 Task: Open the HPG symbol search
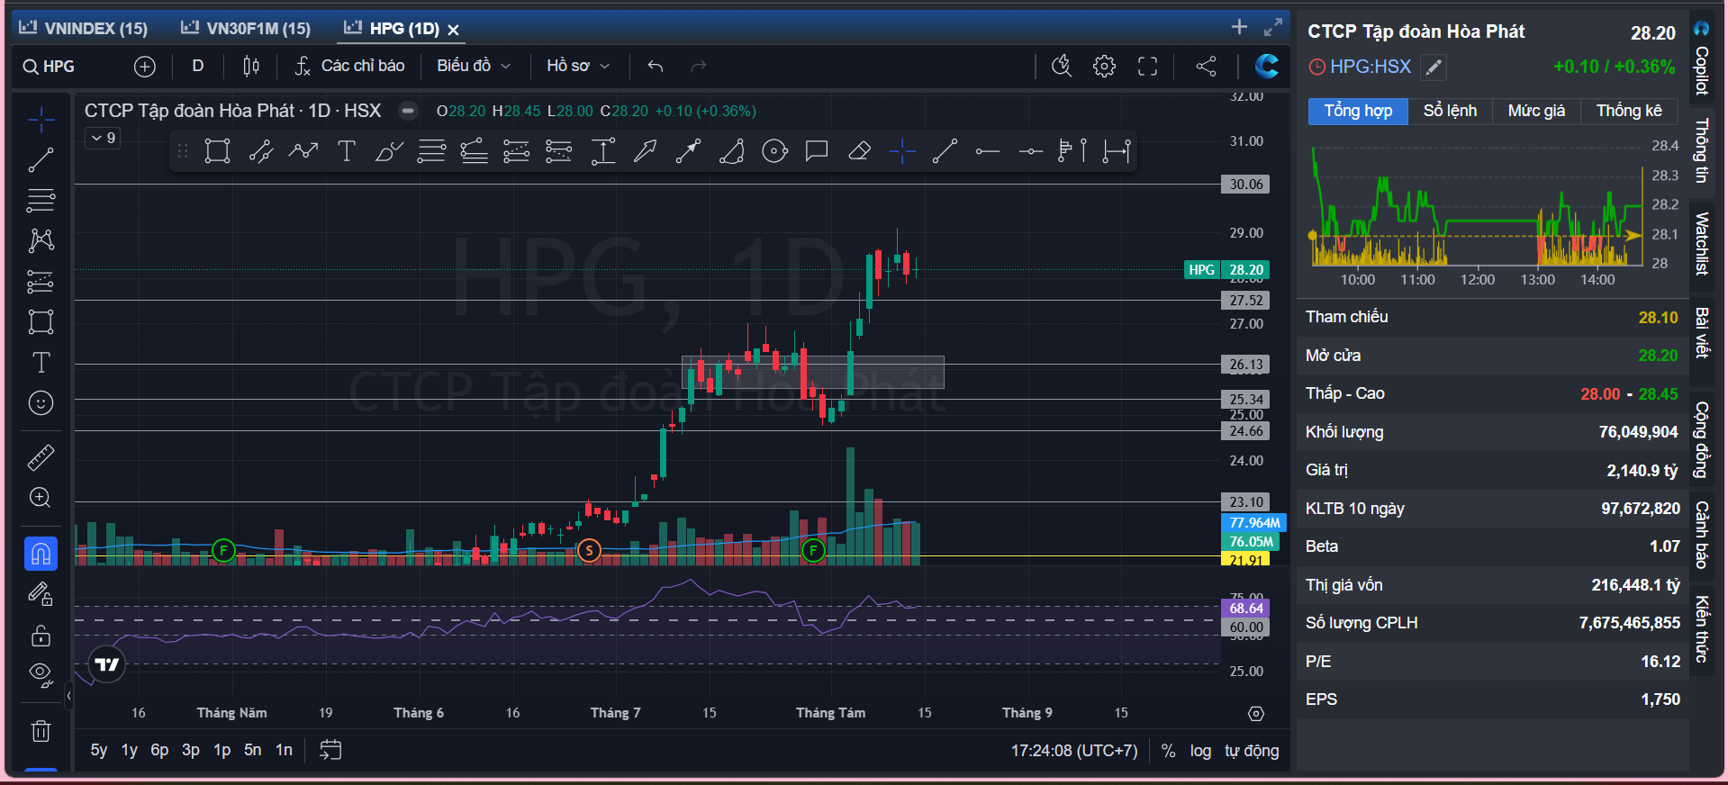point(50,67)
